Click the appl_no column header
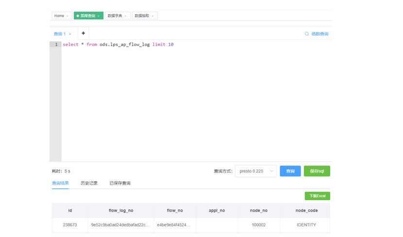This screenshot has height=237, width=403. point(217,210)
